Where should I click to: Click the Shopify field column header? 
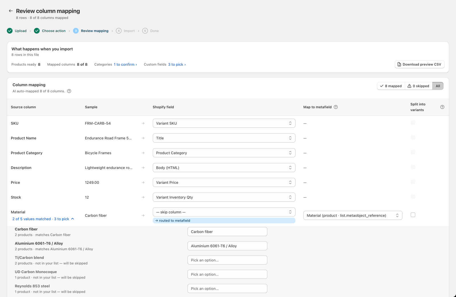[x=163, y=107]
